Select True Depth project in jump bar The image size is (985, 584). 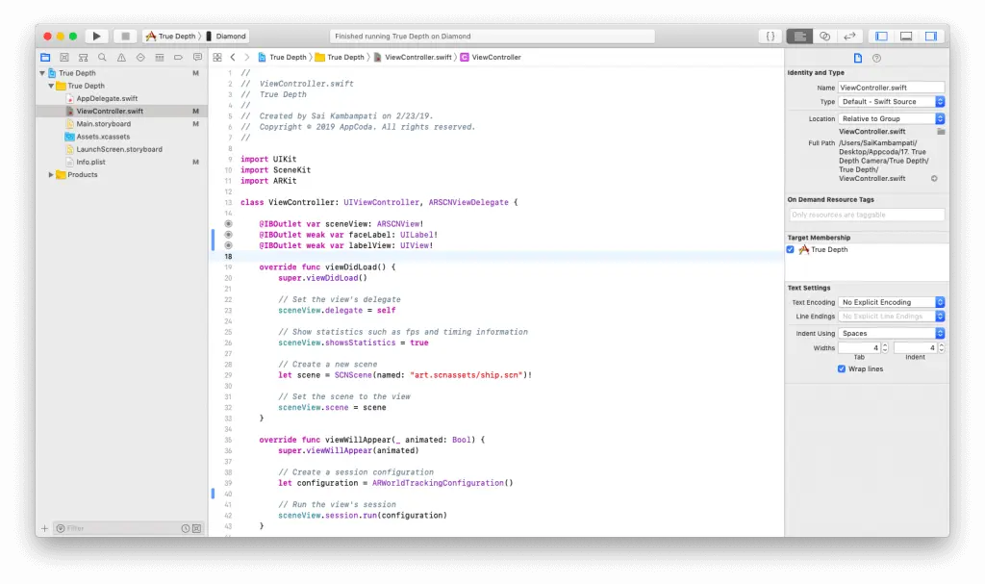pos(282,57)
